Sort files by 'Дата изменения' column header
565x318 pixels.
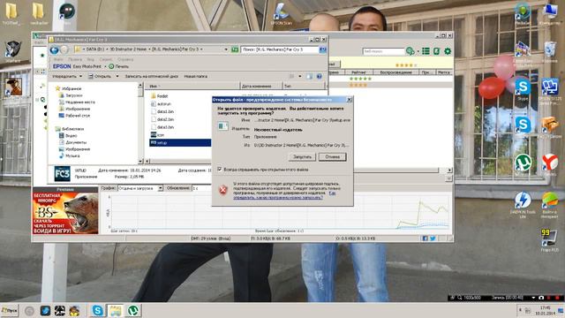pyautogui.click(x=261, y=87)
